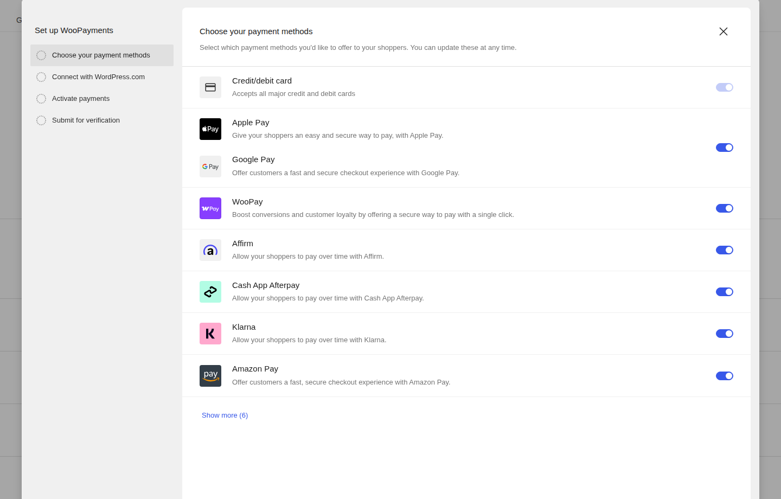Click the Klarna title text

pyautogui.click(x=244, y=327)
